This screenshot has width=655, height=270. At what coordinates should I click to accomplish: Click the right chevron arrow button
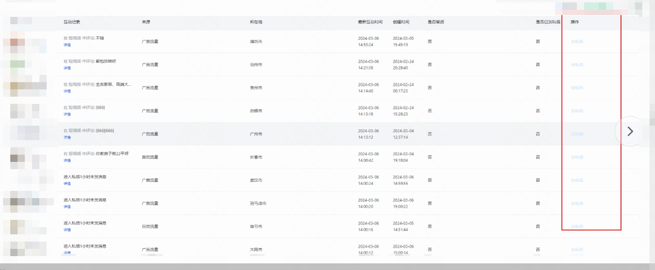click(630, 131)
